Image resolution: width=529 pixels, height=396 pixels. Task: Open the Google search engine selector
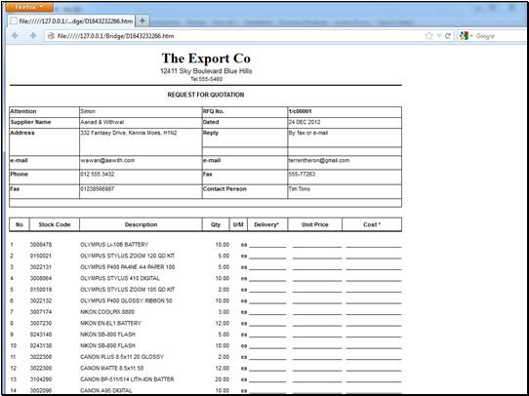pos(466,36)
